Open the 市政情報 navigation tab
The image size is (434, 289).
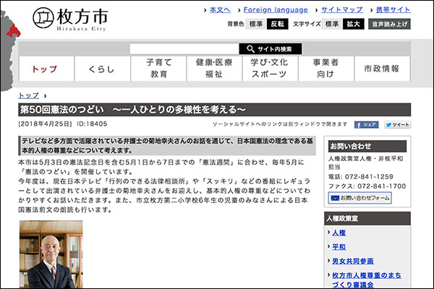pyautogui.click(x=382, y=69)
